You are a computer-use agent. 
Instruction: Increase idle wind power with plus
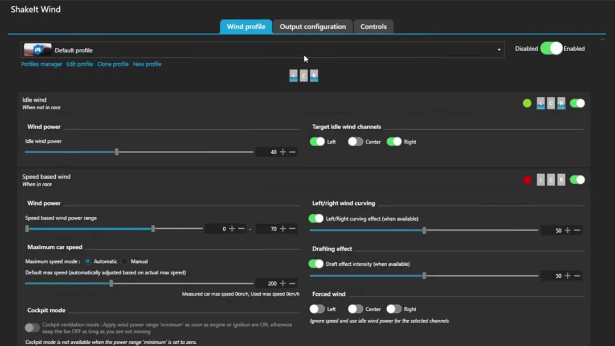(283, 151)
